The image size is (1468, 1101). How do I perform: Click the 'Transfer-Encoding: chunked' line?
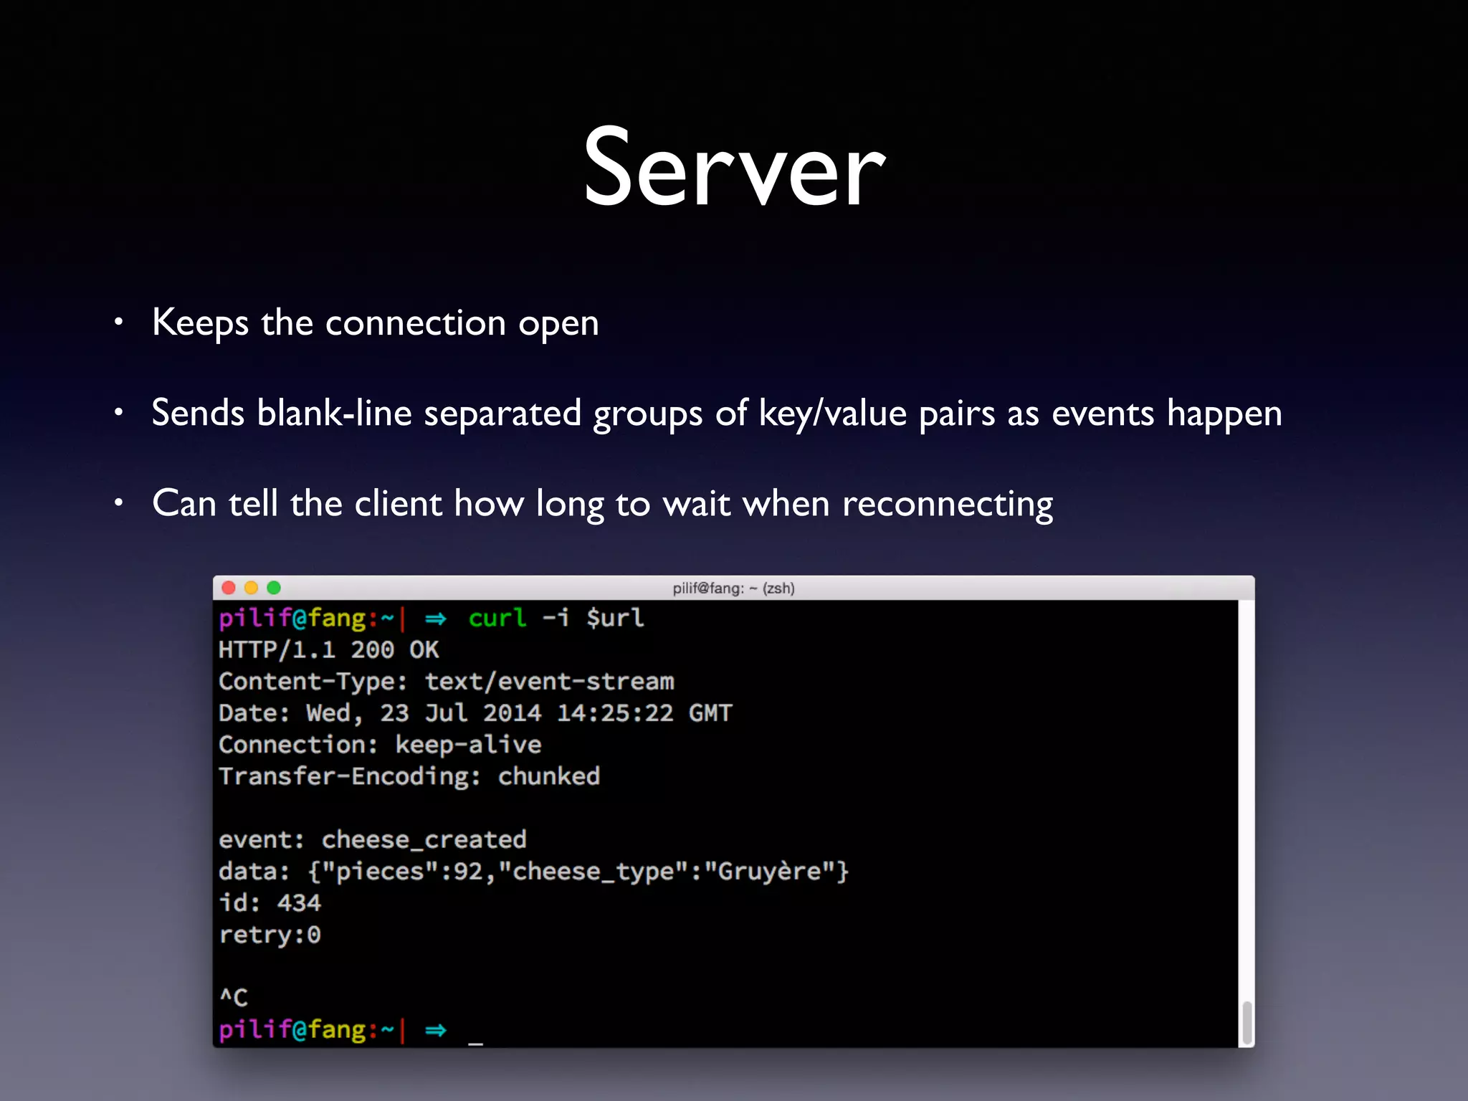[409, 776]
